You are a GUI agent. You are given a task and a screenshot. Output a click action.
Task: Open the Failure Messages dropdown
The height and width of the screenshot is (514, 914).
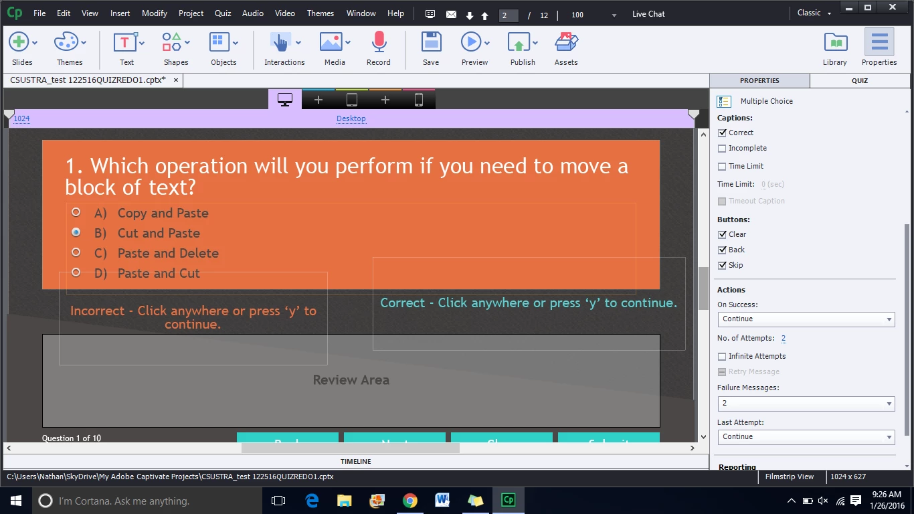tap(806, 404)
